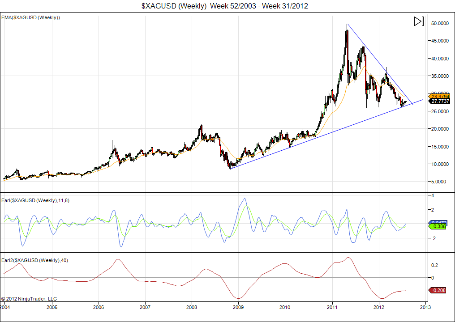Click the 50.0000 price axis label
Screen dimensions: 455x322
[439, 23]
